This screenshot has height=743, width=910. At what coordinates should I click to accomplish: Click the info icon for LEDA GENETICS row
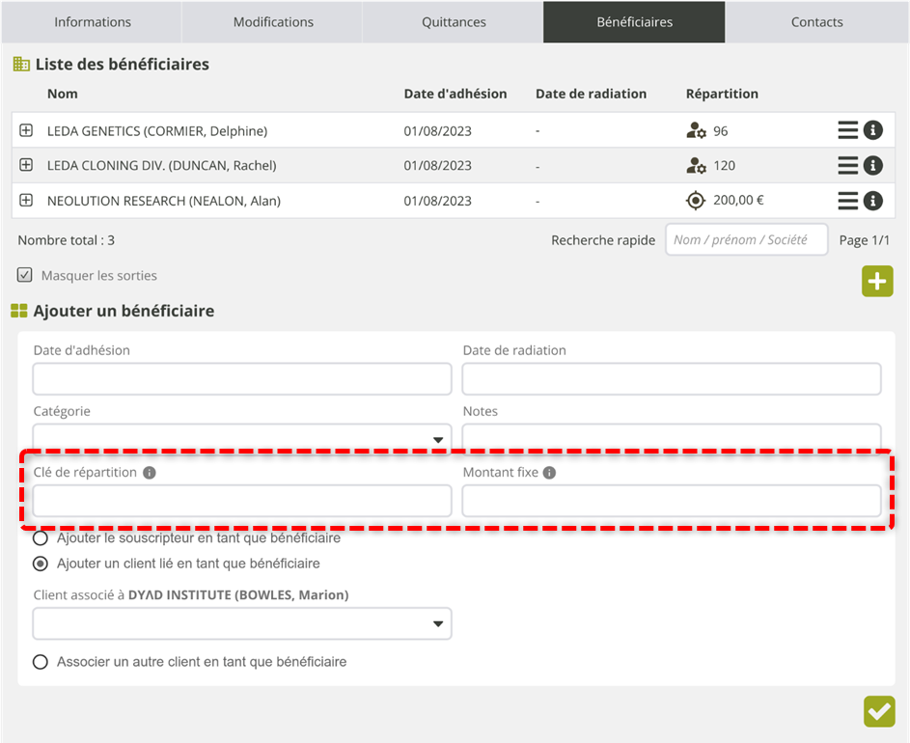coord(873,130)
